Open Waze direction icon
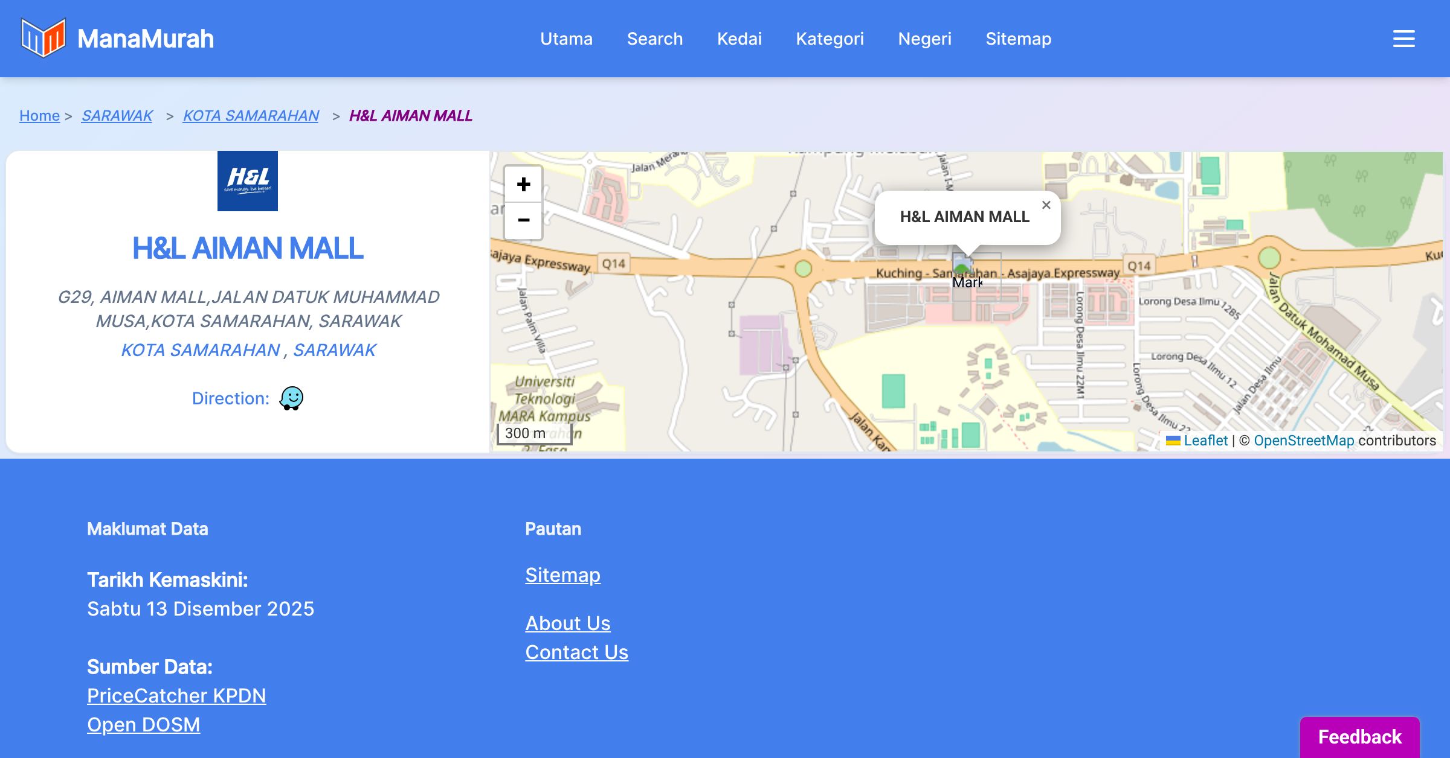The height and width of the screenshot is (758, 1450). (x=291, y=398)
